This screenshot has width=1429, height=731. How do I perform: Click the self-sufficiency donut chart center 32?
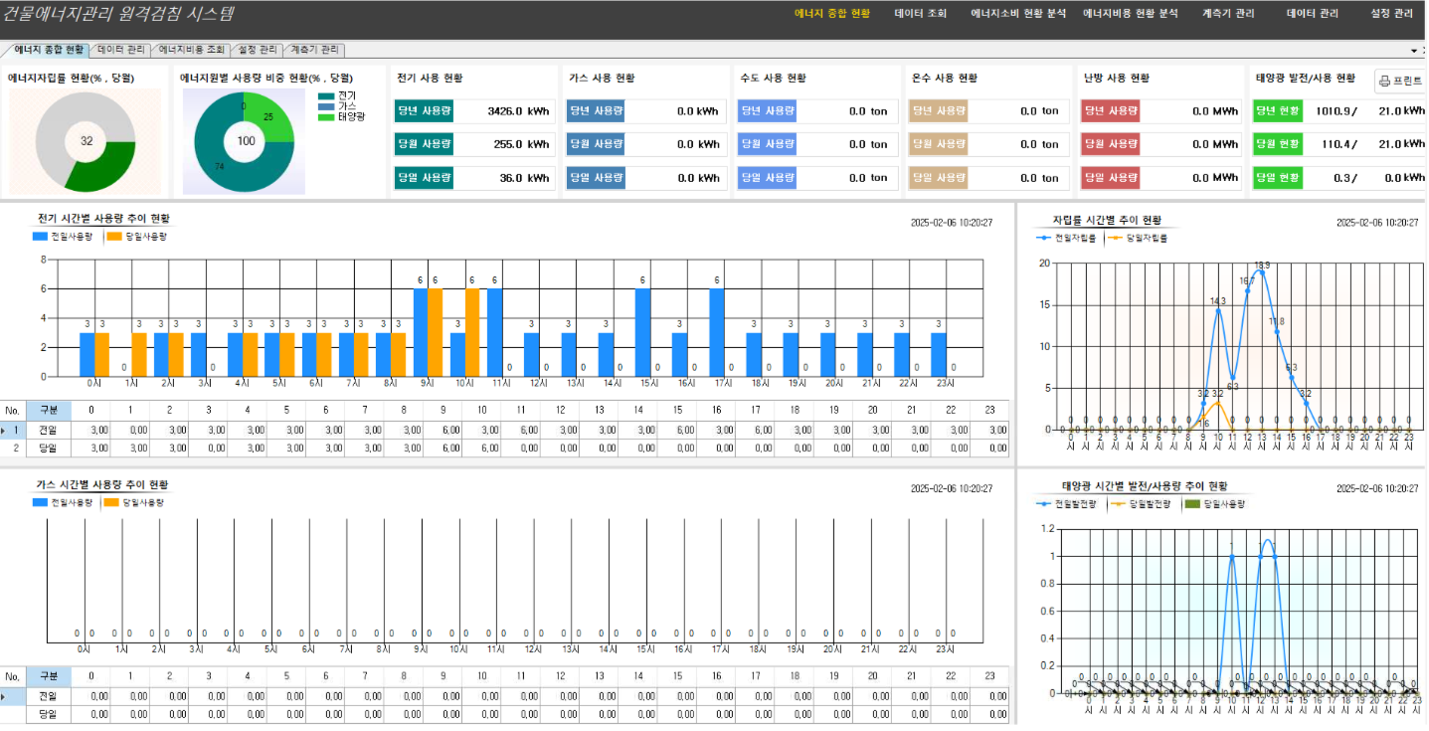(87, 141)
